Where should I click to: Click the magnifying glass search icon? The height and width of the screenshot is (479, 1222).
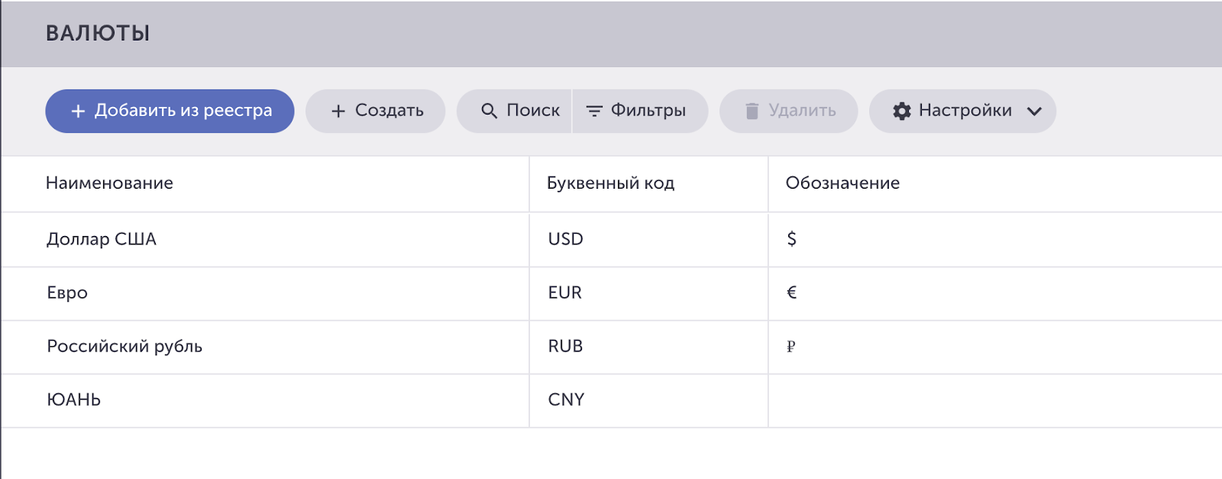pos(489,111)
